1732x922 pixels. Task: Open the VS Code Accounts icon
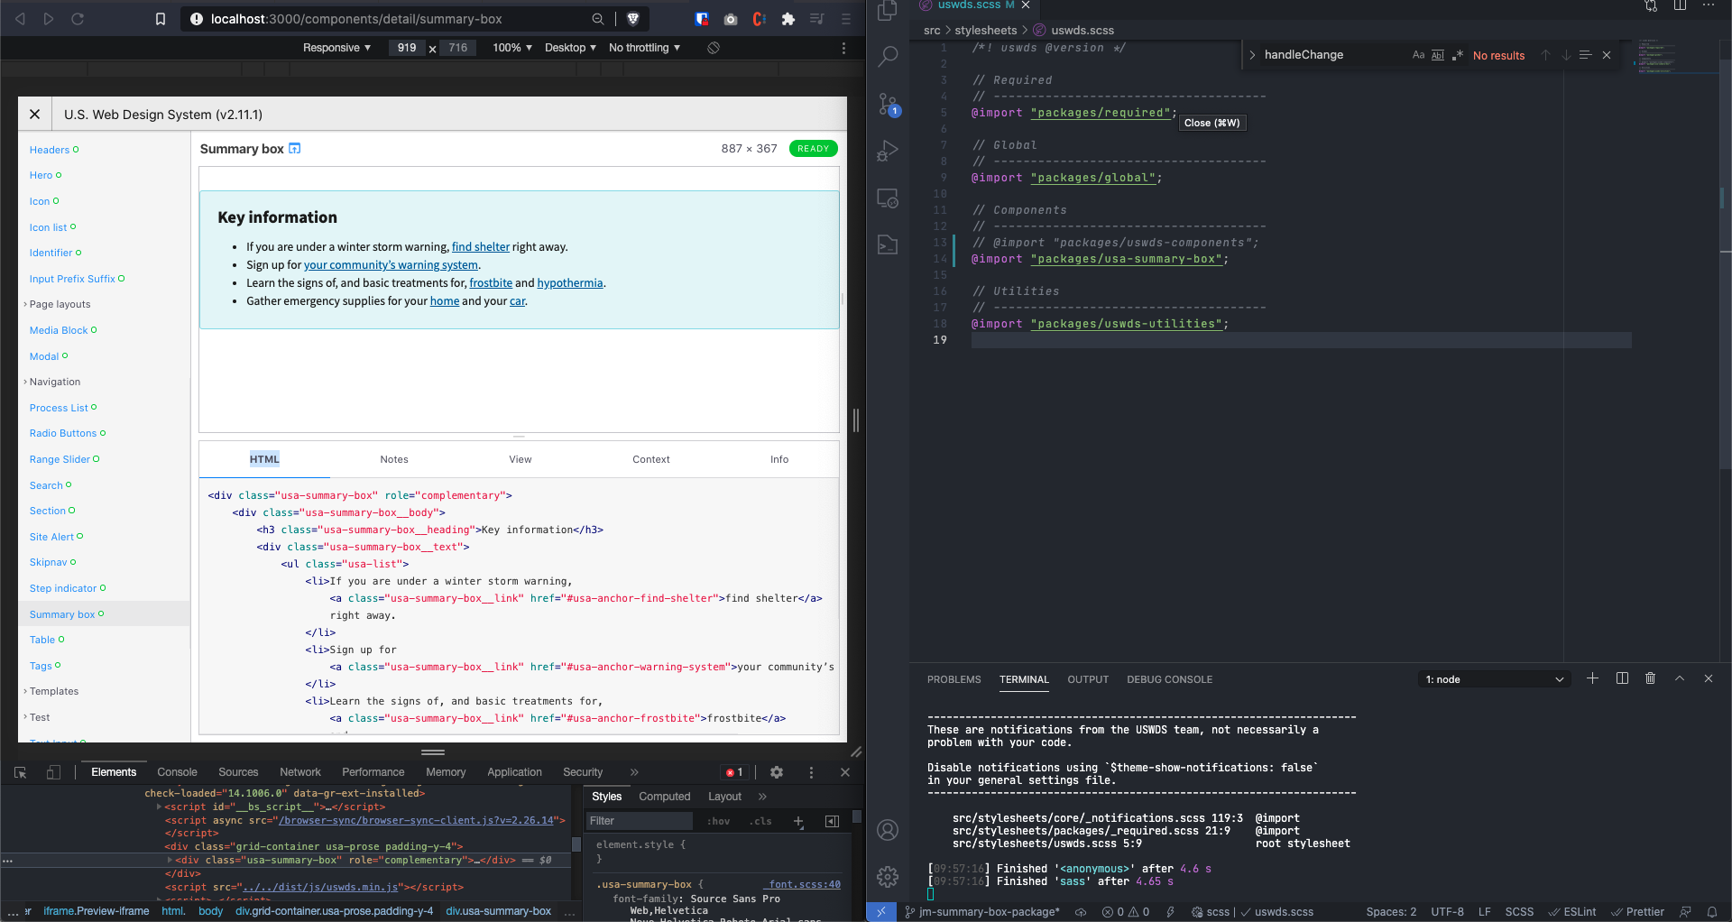point(888,830)
